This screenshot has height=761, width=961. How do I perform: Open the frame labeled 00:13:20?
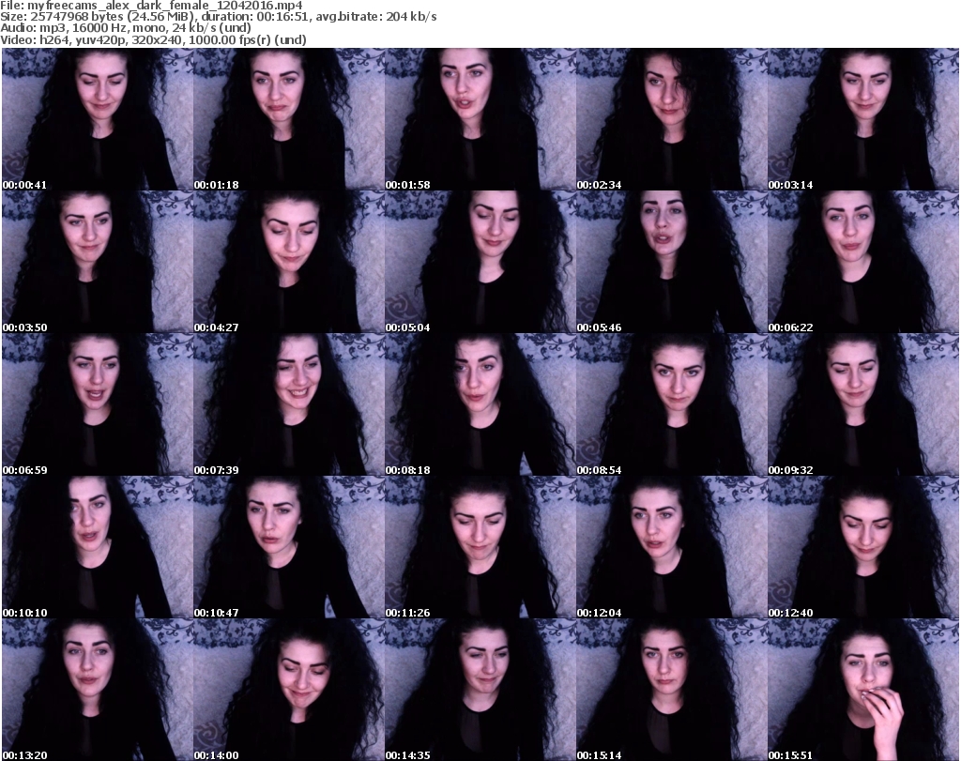(97, 690)
